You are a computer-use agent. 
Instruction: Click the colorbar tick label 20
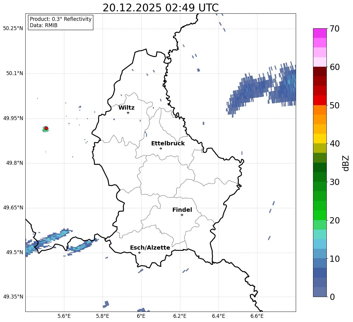click(335, 220)
